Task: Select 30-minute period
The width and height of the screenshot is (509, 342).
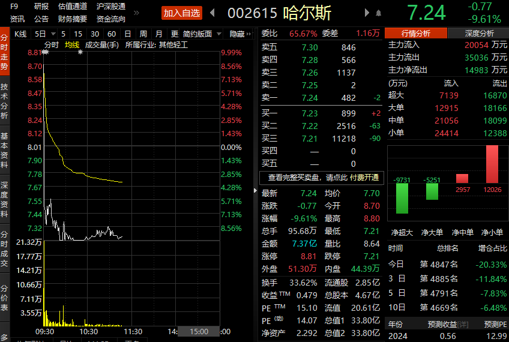Action: 95,34
